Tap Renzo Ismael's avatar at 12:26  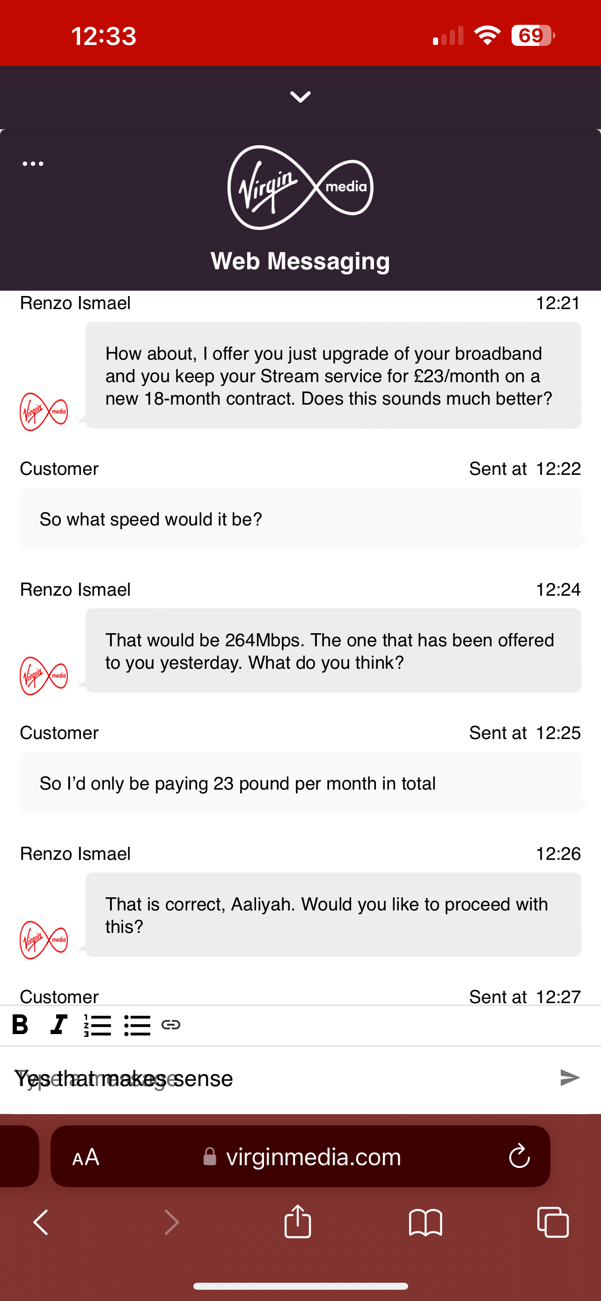[x=44, y=940]
